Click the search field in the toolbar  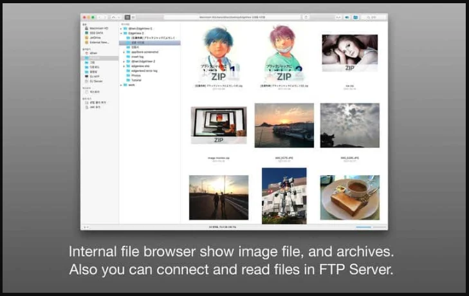point(374,17)
